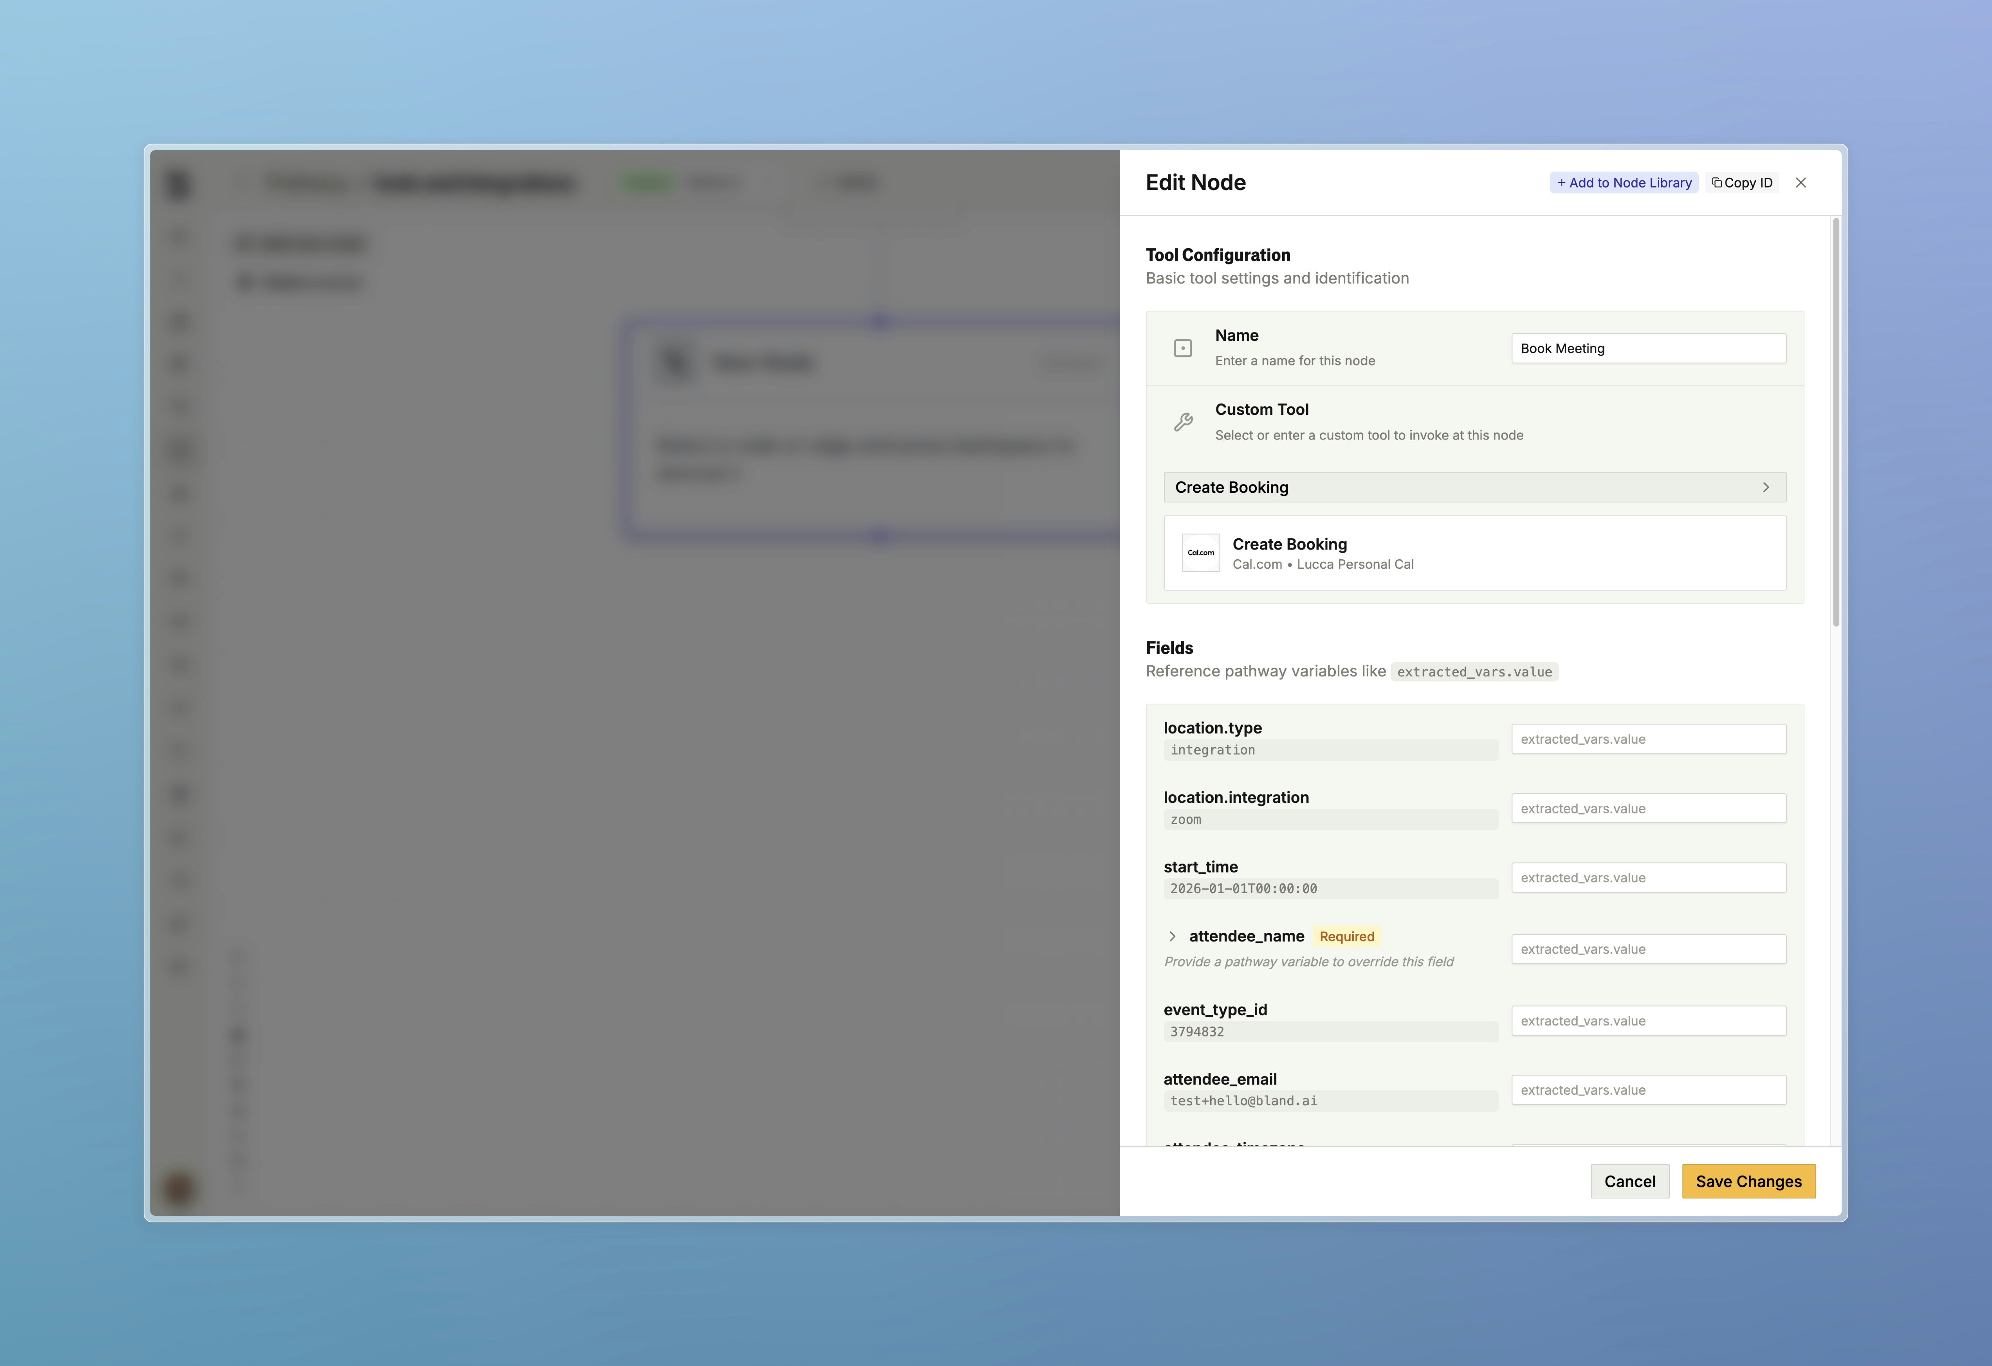Click the X to close the Edit Node panel
This screenshot has height=1366, width=1992.
tap(1801, 182)
